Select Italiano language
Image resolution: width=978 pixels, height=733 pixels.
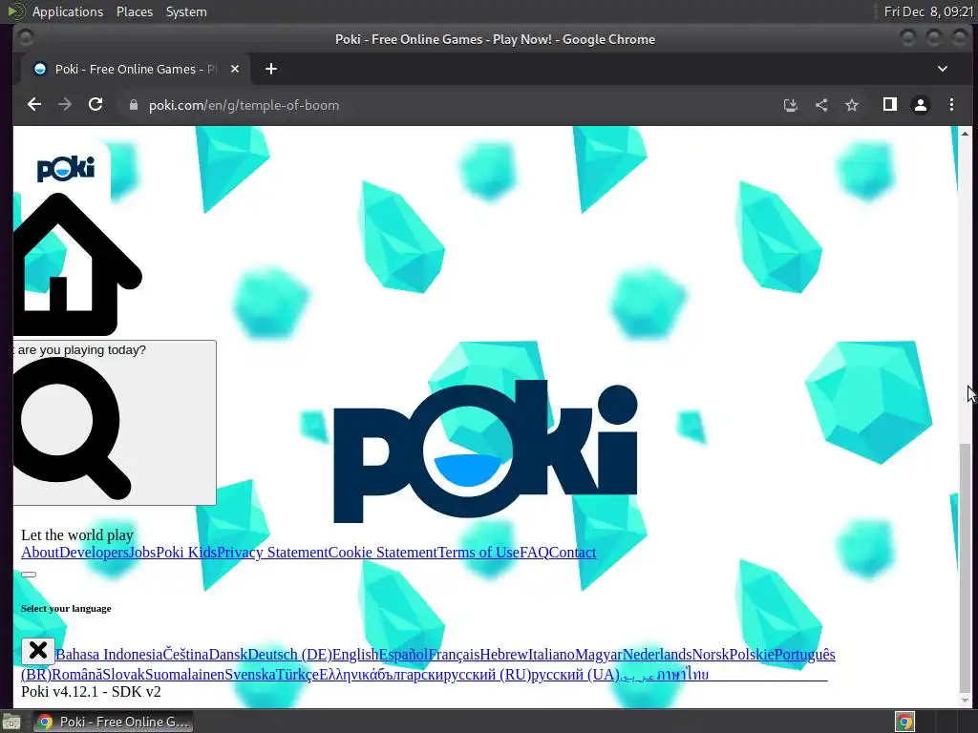coord(551,655)
